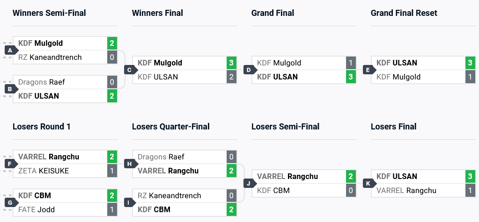Click VARREL Rangchu in Losers Final
This screenshot has height=222, width=479.
pyautogui.click(x=406, y=190)
